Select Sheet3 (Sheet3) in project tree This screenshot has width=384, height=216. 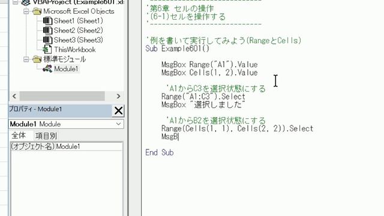pos(79,40)
